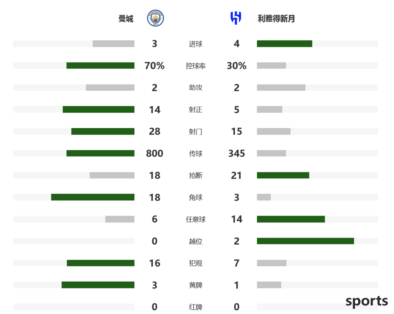
Task: Click Manchester City's 800 passes bar
Action: point(100,153)
